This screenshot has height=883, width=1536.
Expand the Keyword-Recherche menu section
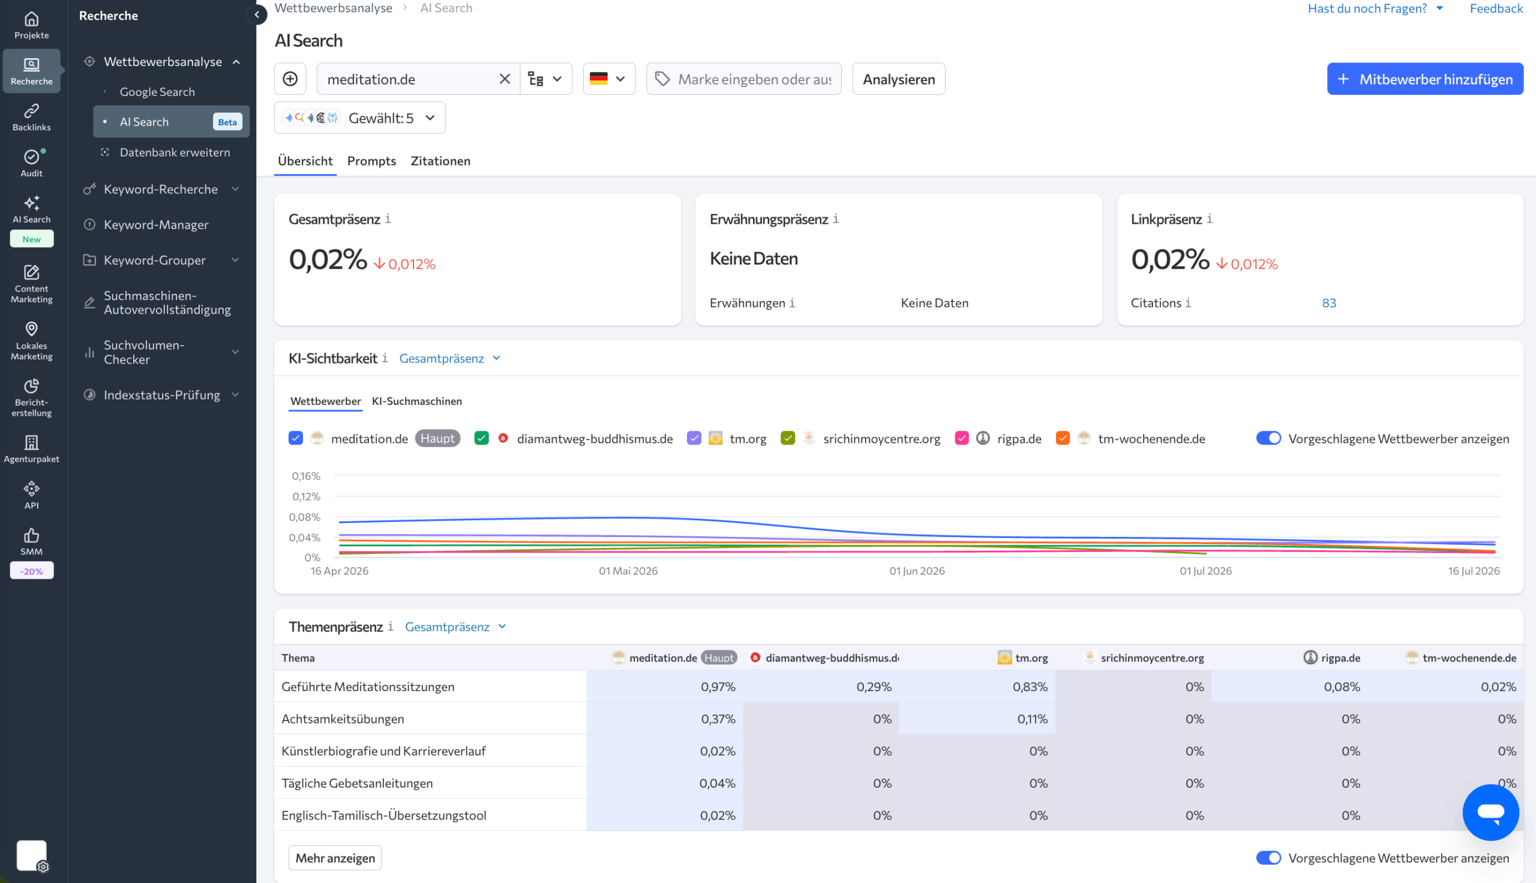click(235, 189)
